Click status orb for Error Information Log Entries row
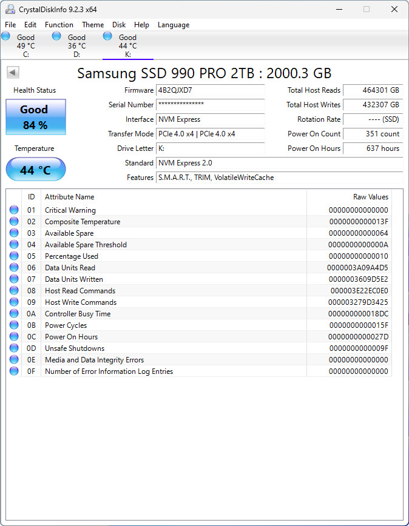This screenshot has height=526, width=409. click(14, 371)
